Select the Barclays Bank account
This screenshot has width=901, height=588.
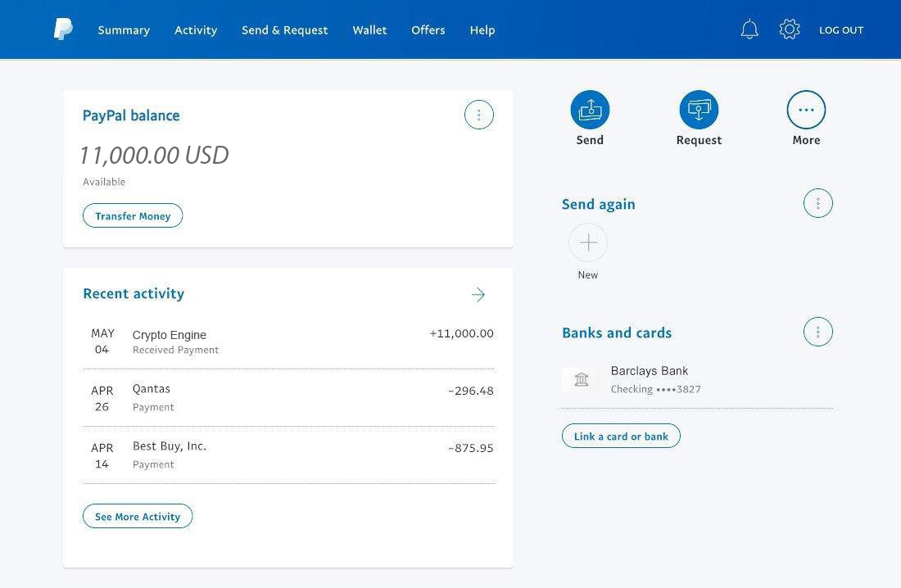(697, 380)
